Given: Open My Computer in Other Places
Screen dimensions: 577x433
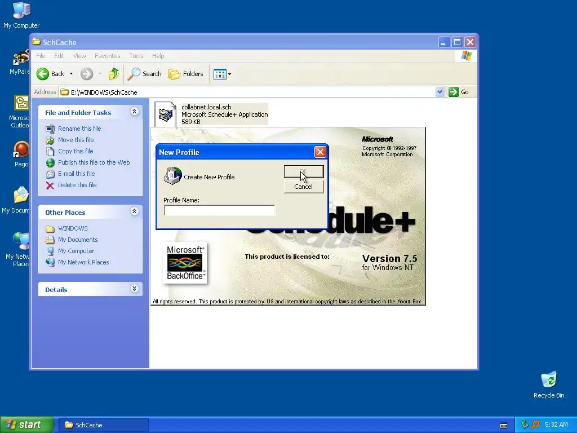Looking at the screenshot, I should 76,251.
